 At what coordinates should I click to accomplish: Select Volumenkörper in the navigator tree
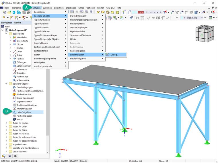24,66
